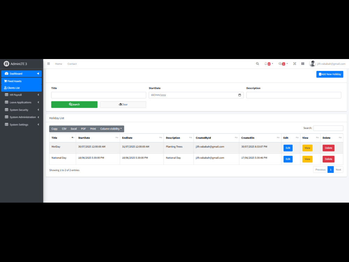Open the Column visibility dropdown

coord(111,129)
